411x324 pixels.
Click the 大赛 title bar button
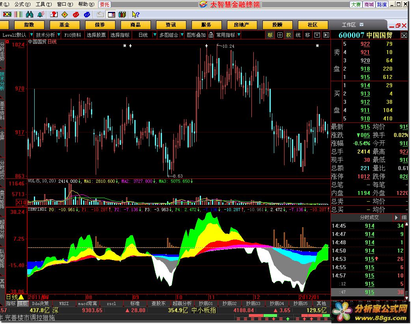click(x=356, y=4)
